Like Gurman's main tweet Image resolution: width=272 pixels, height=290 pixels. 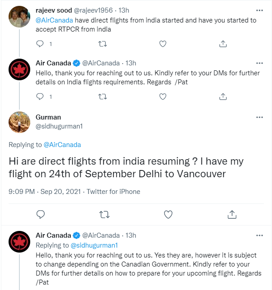tap(168, 214)
